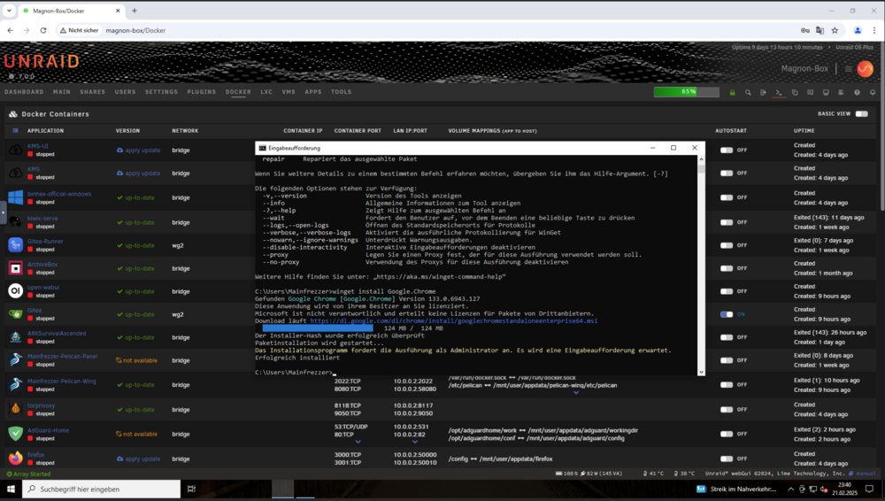The image size is (885, 501).
Task: Open the log viewer toolbar icon
Action: (x=841, y=92)
